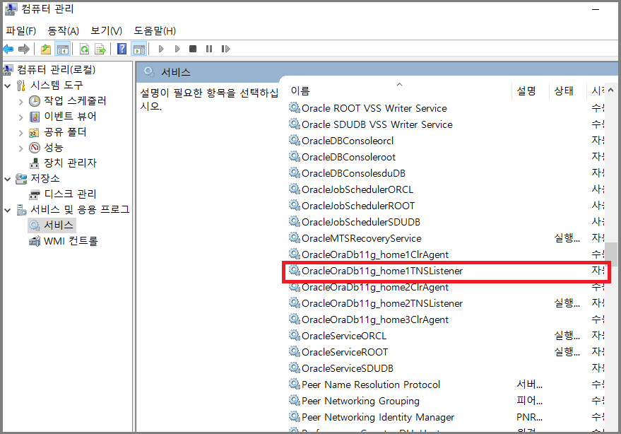The image size is (621, 434).
Task: Click the services list scroll-up arrow
Action: [610, 90]
